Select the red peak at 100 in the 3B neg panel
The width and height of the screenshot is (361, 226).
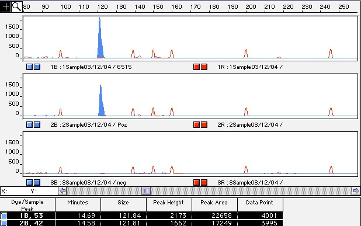(60, 171)
